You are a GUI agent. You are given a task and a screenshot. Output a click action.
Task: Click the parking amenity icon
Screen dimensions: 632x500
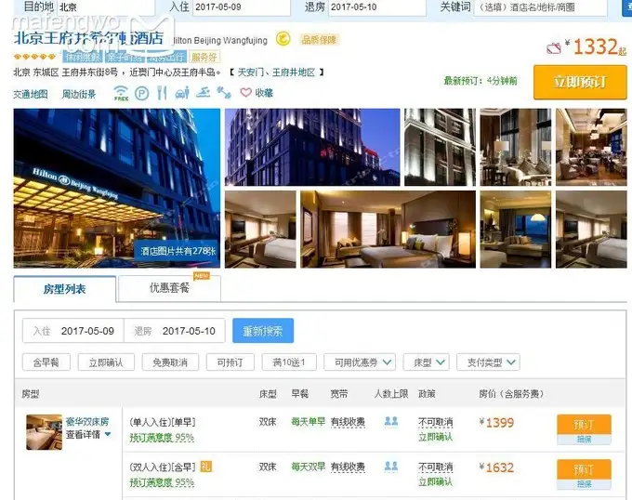(141, 94)
